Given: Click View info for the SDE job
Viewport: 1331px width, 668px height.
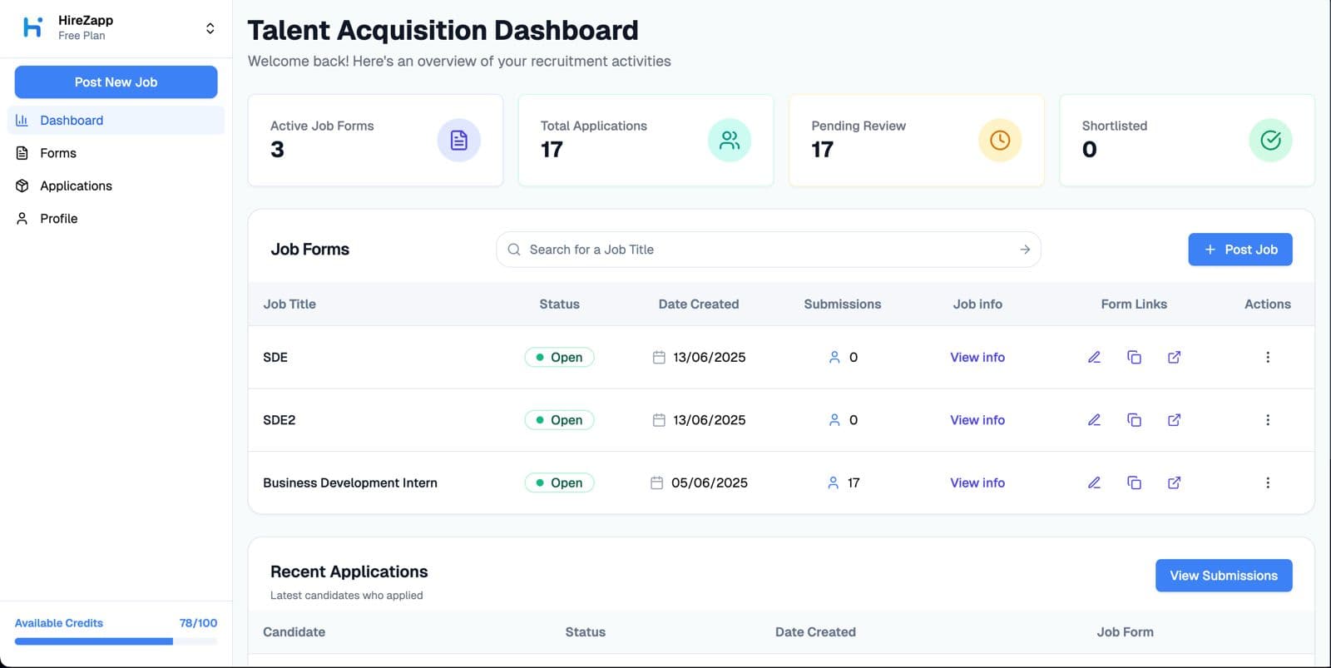Looking at the screenshot, I should 977,357.
